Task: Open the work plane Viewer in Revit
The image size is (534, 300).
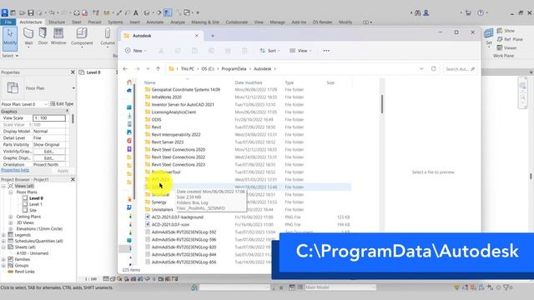Action: (x=506, y=47)
